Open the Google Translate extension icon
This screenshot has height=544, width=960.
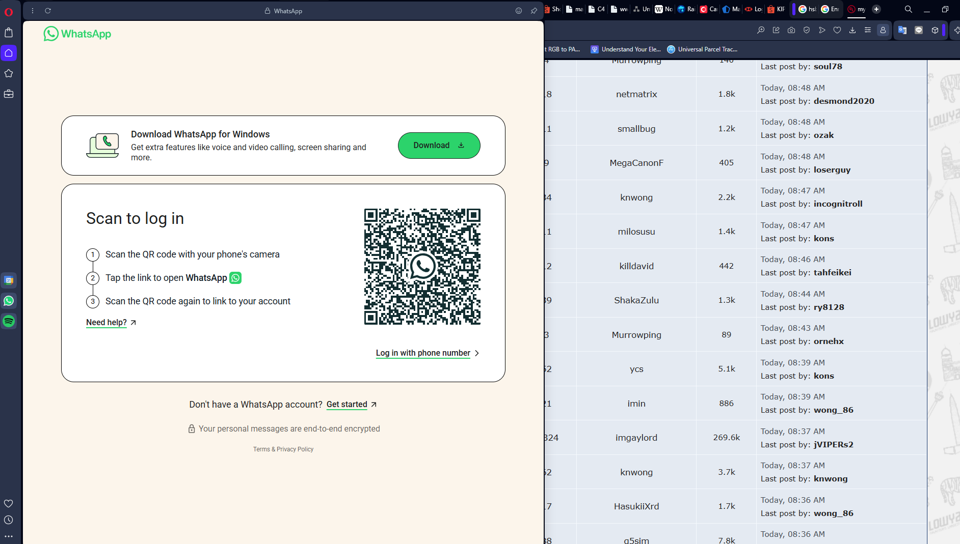(x=902, y=30)
